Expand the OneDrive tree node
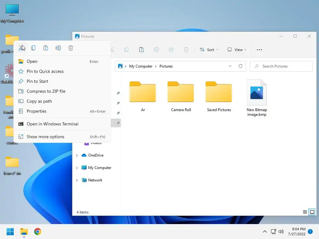This screenshot has height=239, width=319. click(77, 156)
